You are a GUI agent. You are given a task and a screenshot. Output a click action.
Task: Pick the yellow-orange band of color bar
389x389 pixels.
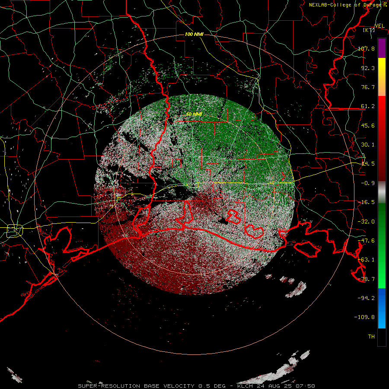click(x=382, y=77)
